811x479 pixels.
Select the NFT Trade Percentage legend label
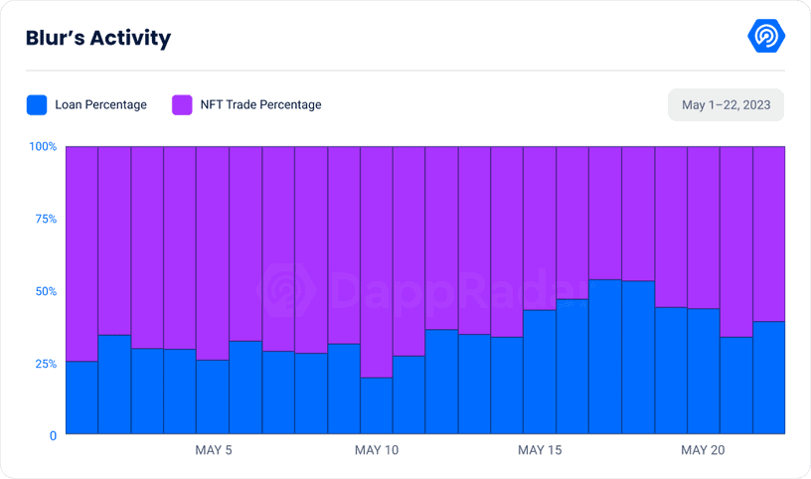point(260,105)
